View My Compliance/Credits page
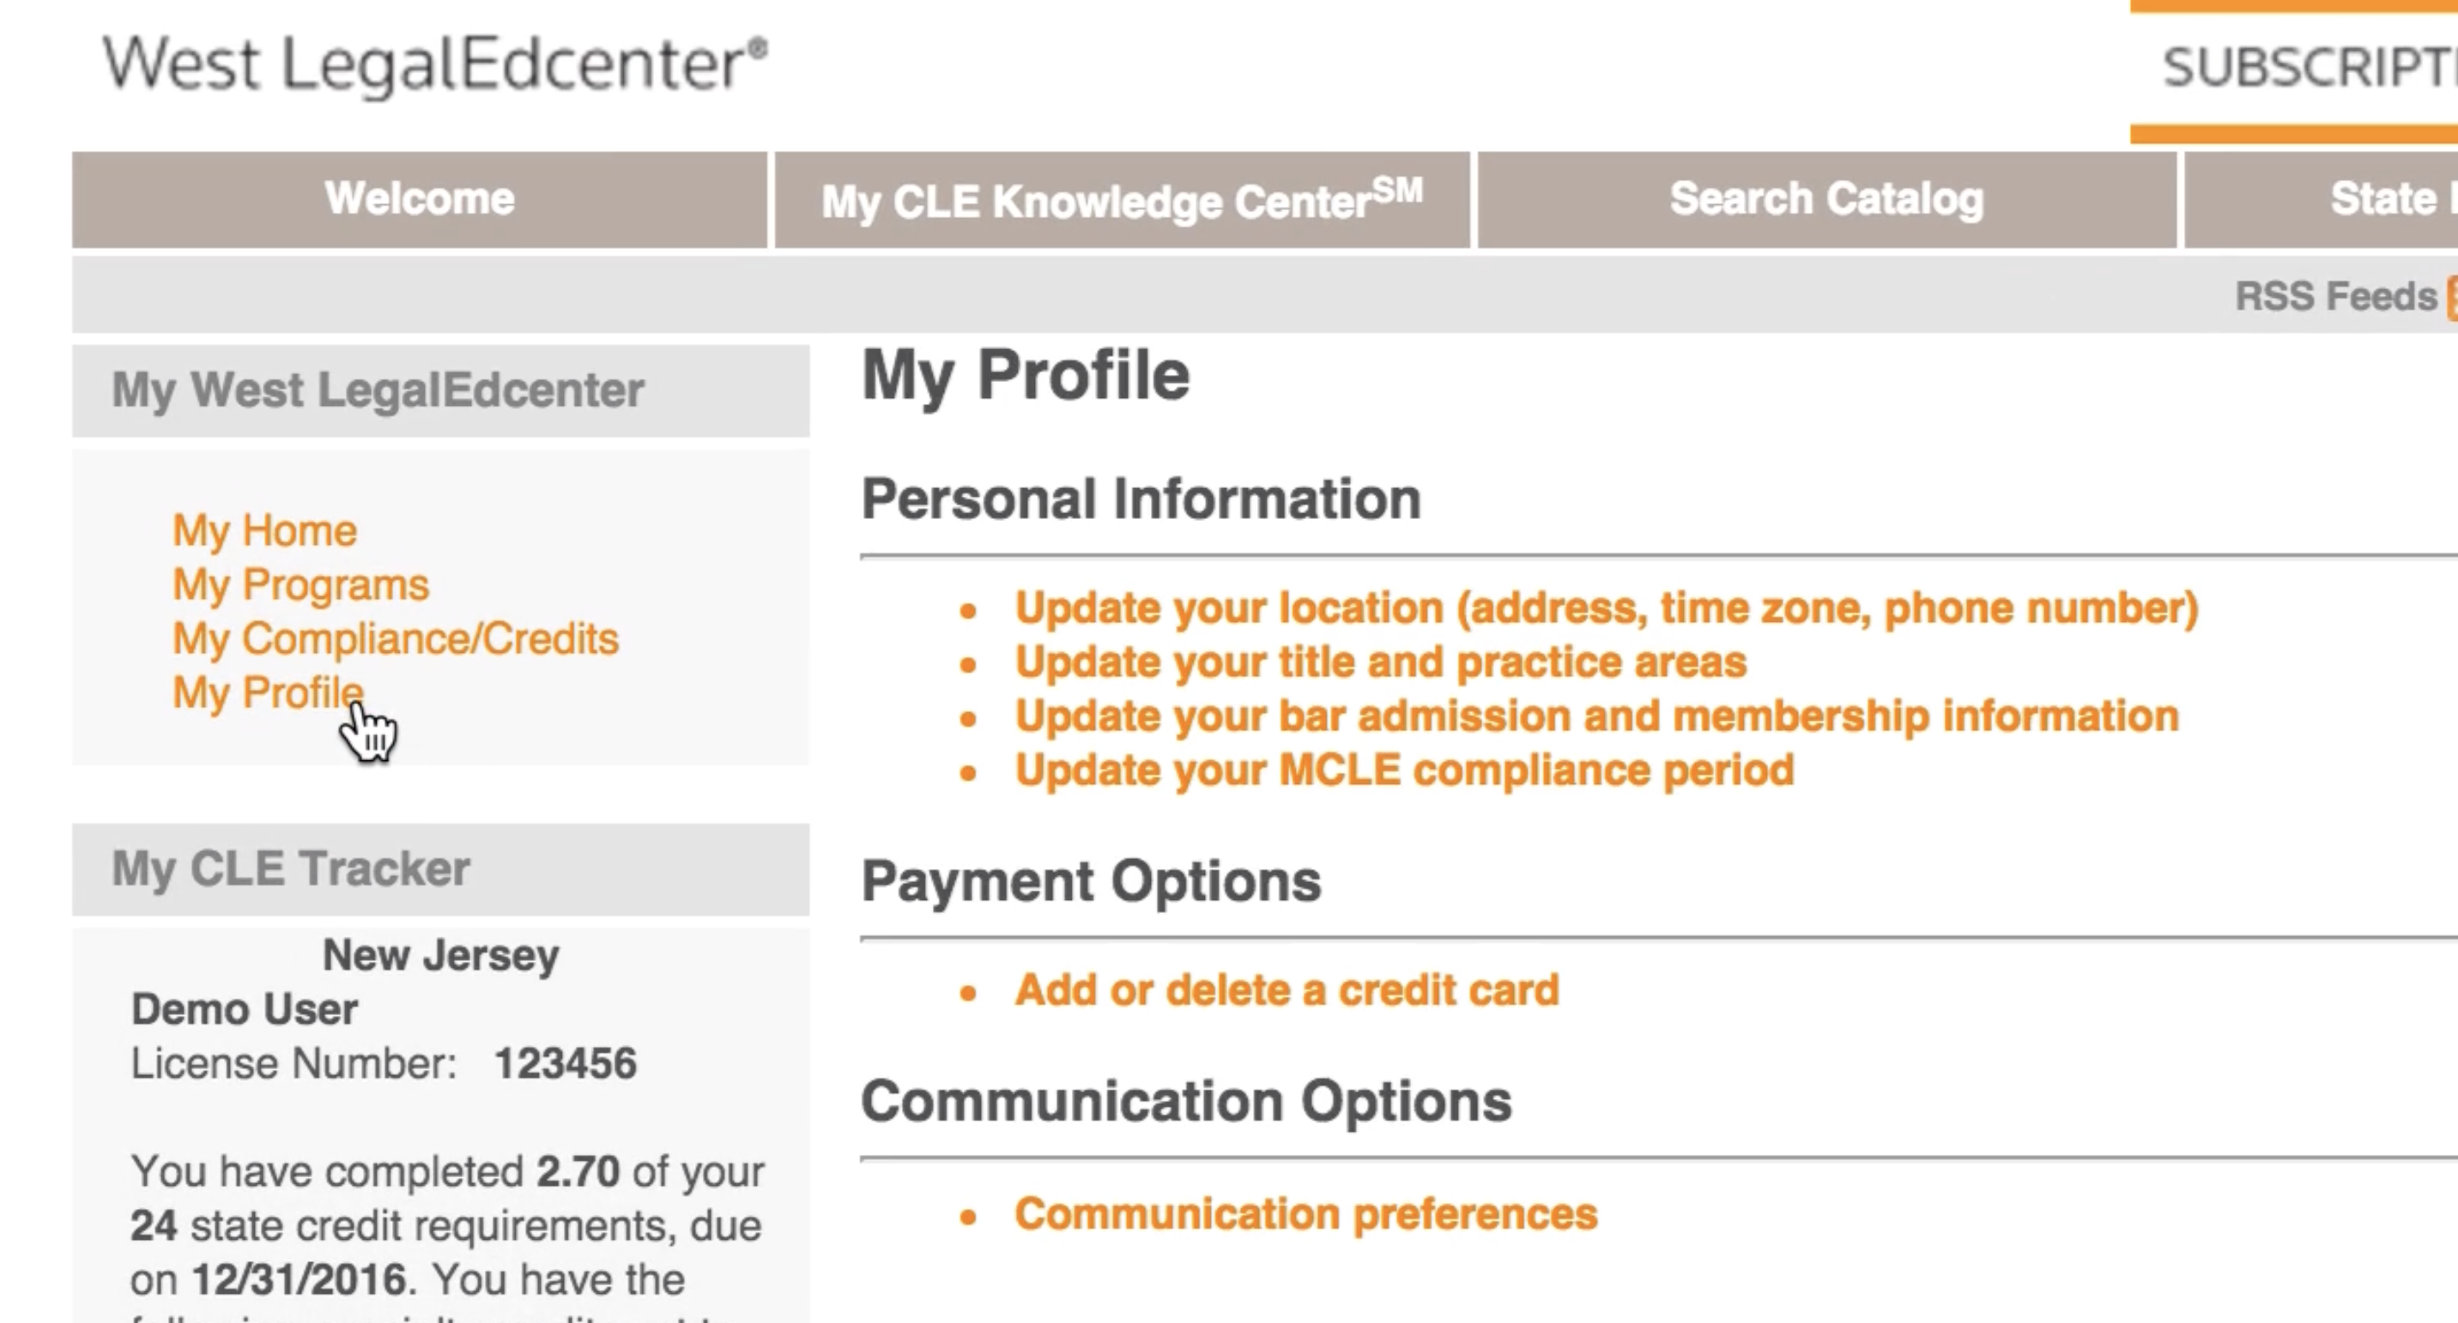2458x1323 pixels. pos(395,639)
